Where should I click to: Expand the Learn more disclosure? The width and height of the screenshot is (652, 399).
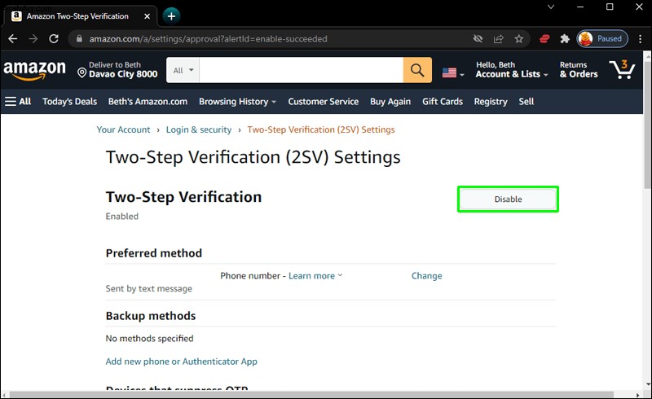315,275
